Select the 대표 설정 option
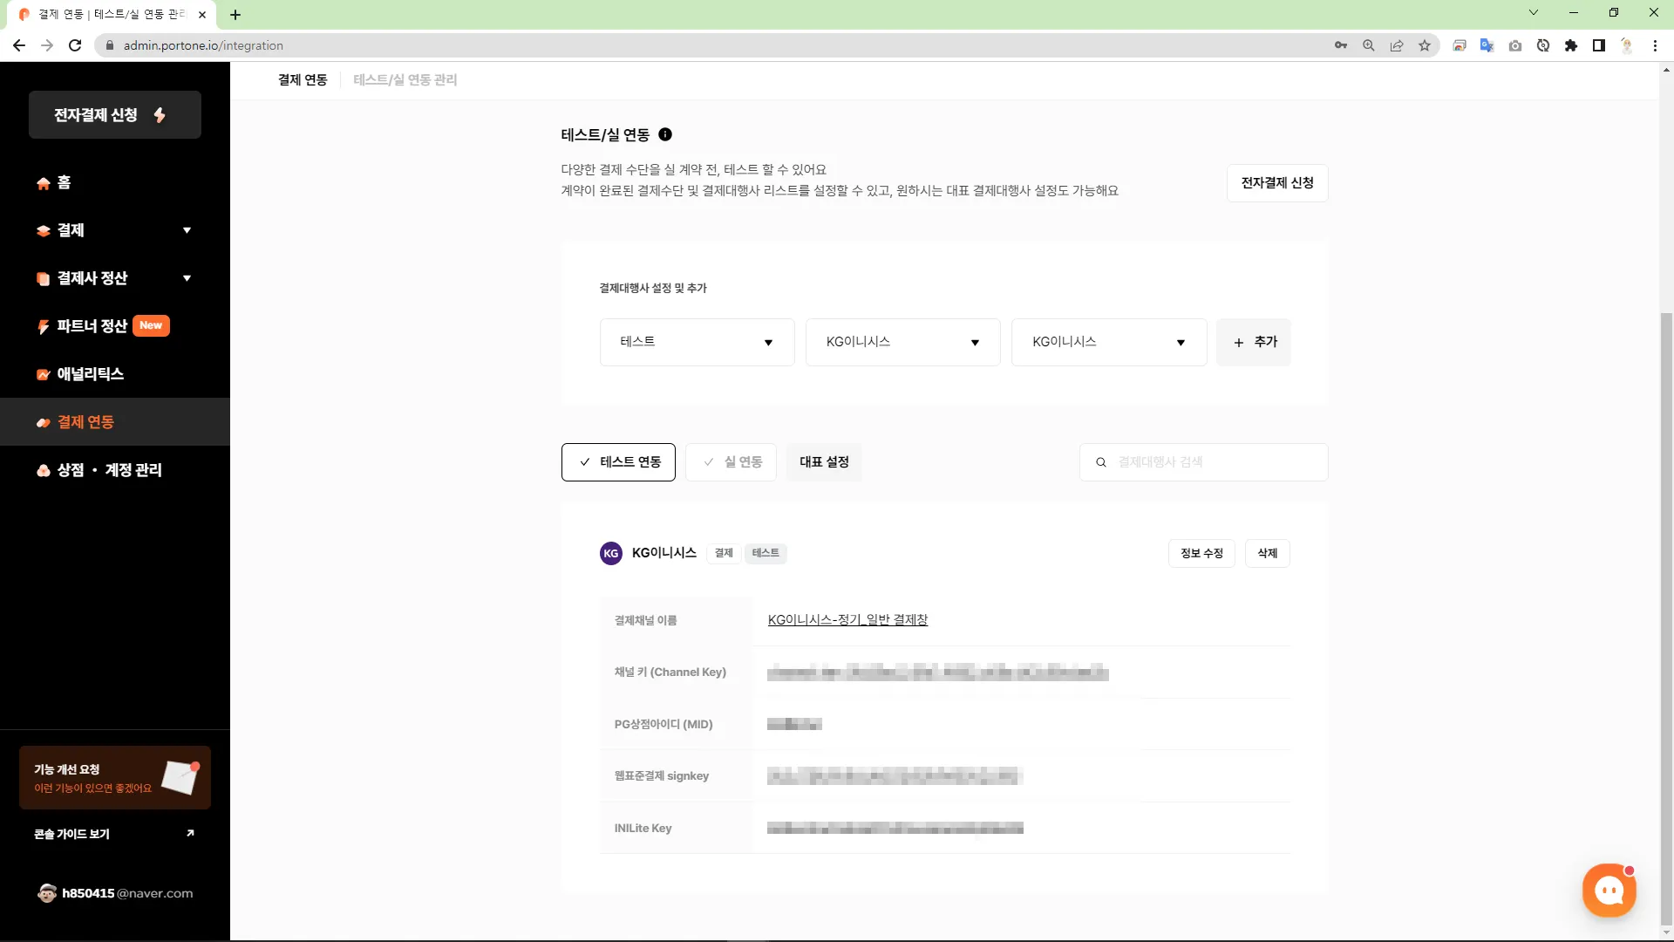Viewport: 1674px width, 942px height. pos(824,462)
